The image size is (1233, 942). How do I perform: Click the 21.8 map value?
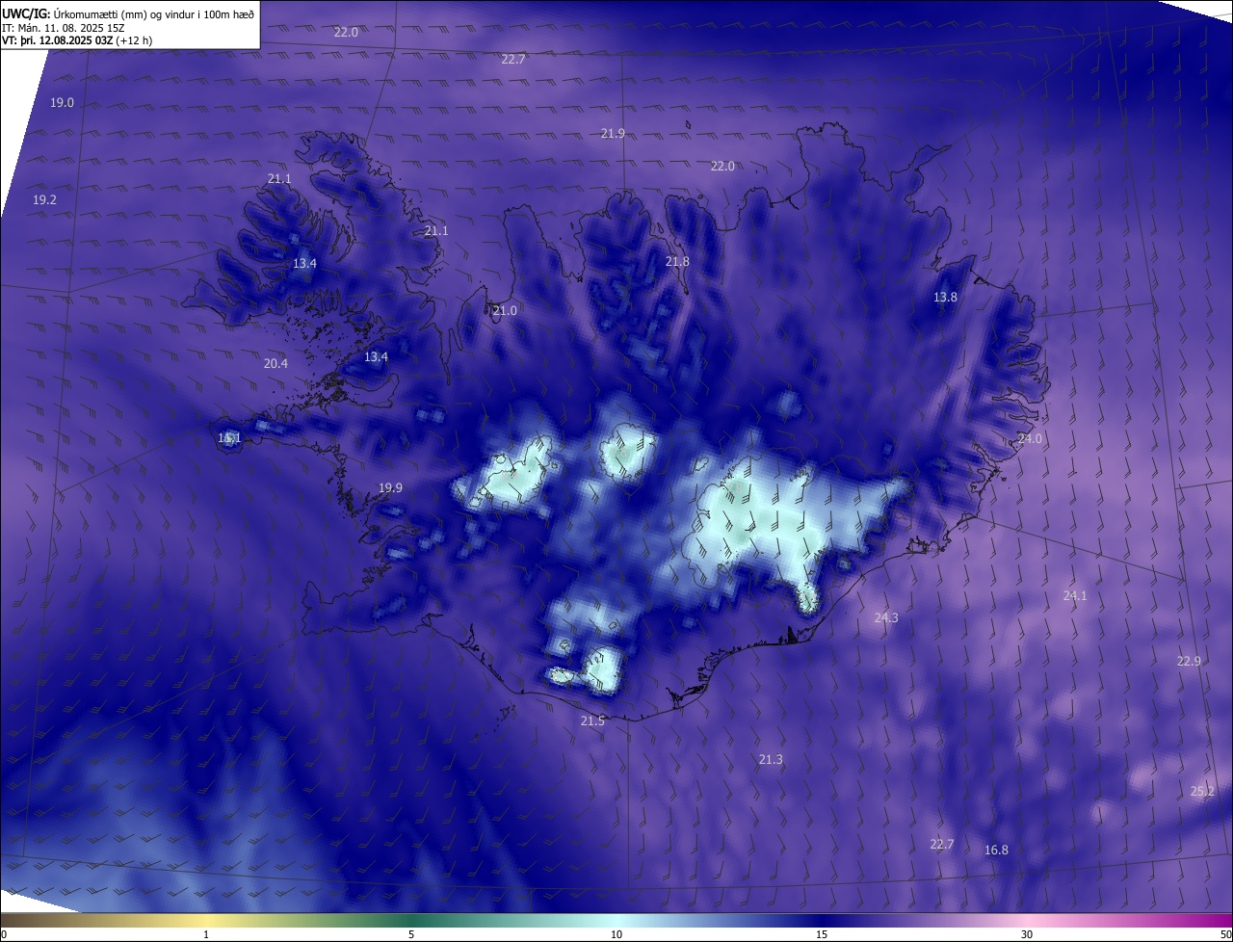click(x=677, y=261)
